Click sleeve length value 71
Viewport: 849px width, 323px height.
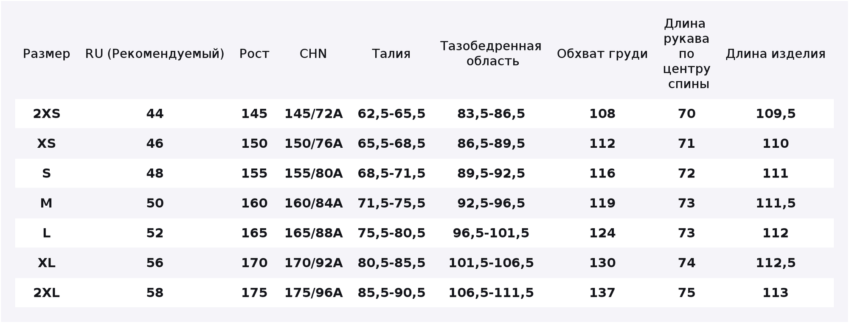tap(686, 144)
